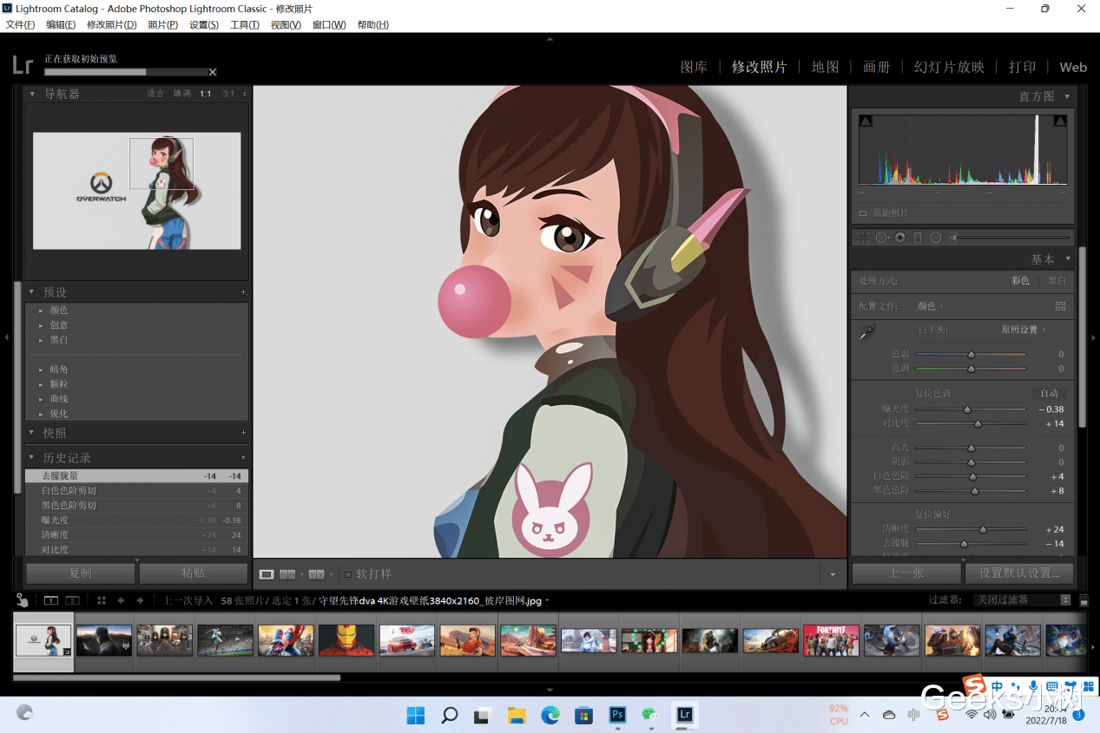Open the toolbar options dropdown arrow
Image resolution: width=1100 pixels, height=733 pixels.
pos(833,574)
